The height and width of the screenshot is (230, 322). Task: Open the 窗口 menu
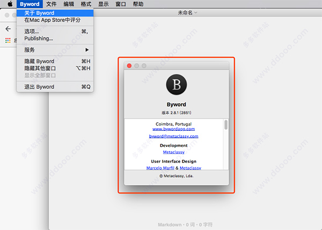(121, 4)
